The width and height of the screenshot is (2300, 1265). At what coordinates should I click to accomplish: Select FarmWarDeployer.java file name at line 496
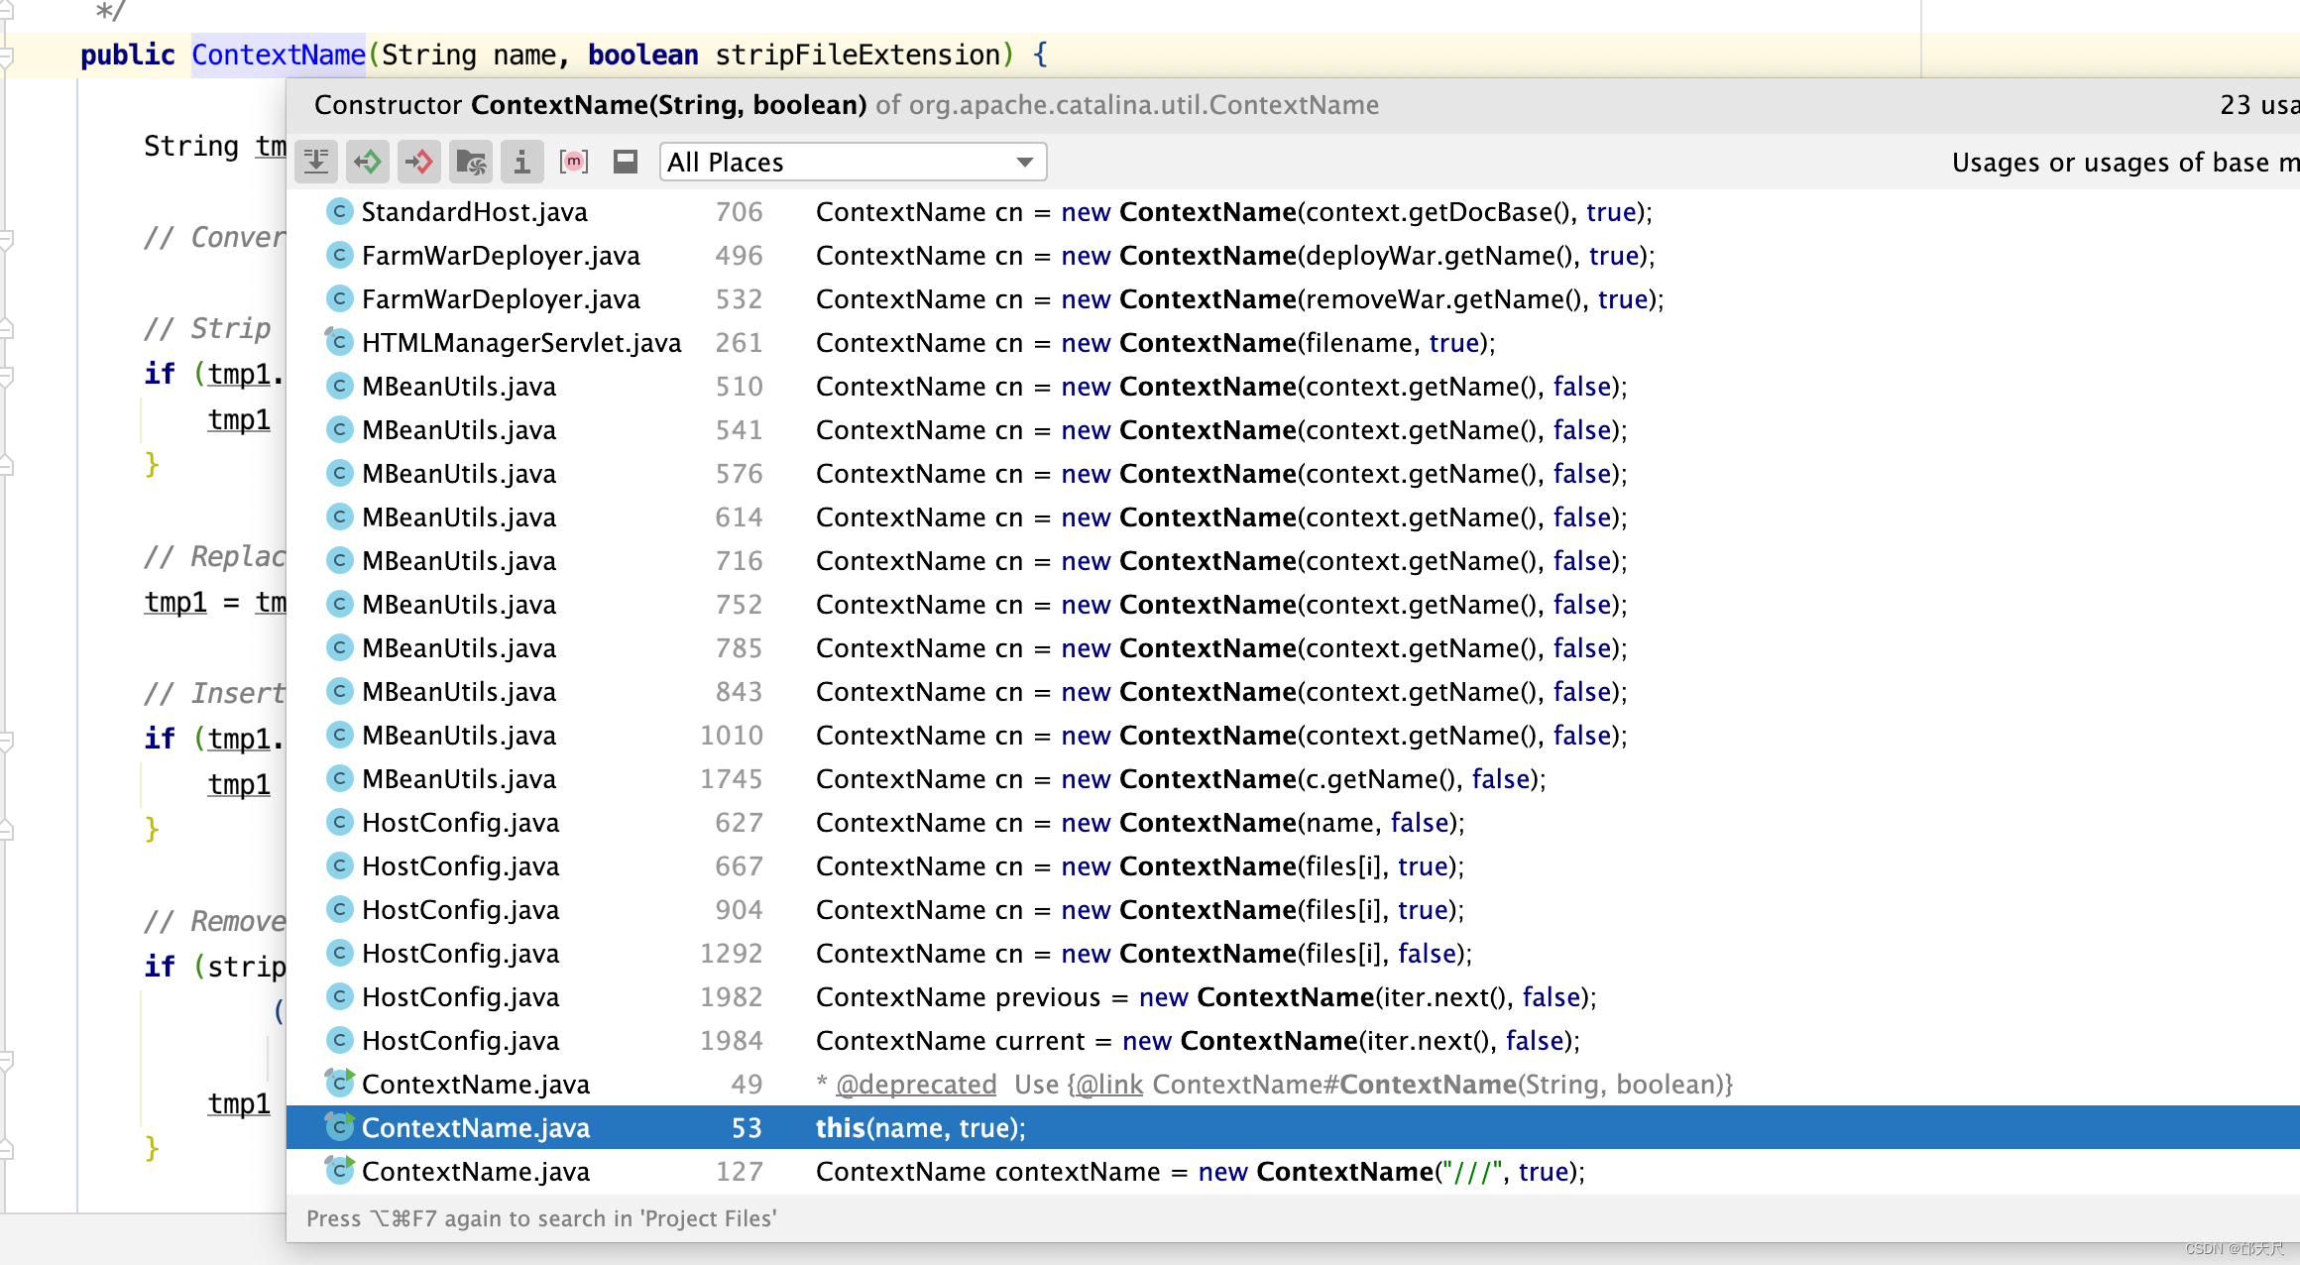501,255
